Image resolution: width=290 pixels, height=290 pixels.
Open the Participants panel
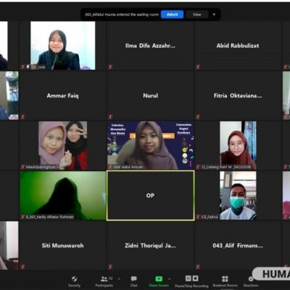(x=104, y=281)
